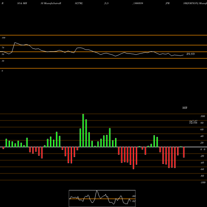Click the 50 label on RSI scale
207x207 pixels.
[x=3, y=54]
